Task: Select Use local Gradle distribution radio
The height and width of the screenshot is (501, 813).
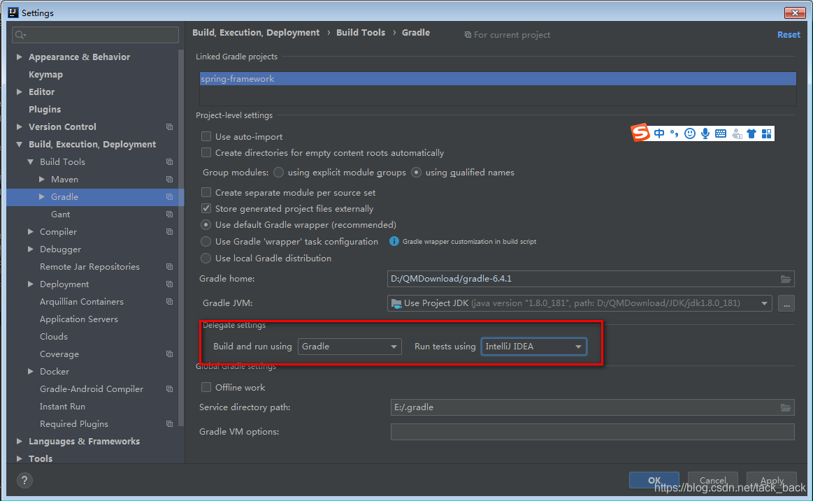Action: tap(206, 258)
